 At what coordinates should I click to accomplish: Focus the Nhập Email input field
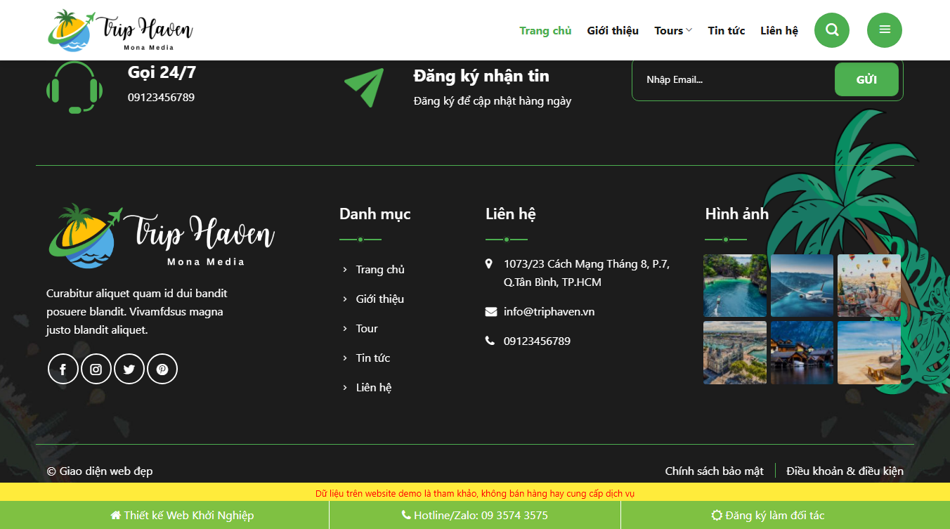tap(734, 79)
